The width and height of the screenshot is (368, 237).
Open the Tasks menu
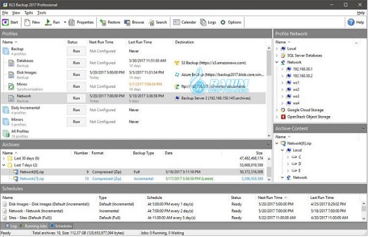pos(28,13)
